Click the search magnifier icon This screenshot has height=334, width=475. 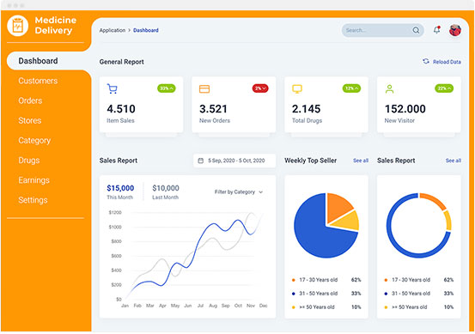(x=416, y=30)
